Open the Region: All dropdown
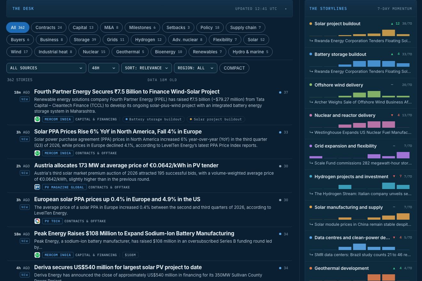The height and width of the screenshot is (281, 422). 196,68
